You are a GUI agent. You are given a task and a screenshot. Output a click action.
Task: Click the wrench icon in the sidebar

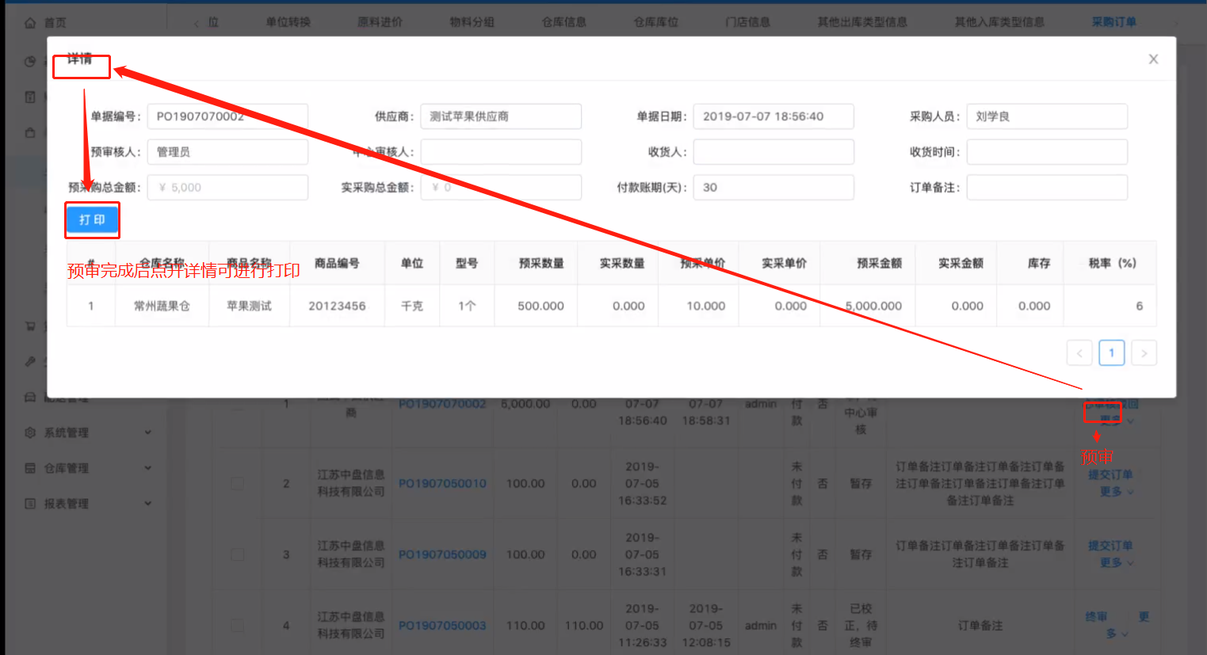(x=30, y=361)
